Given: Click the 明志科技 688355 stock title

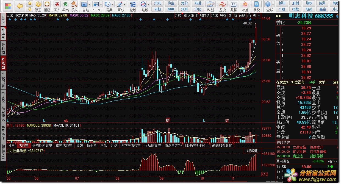Looking at the screenshot, I should click(x=311, y=16).
